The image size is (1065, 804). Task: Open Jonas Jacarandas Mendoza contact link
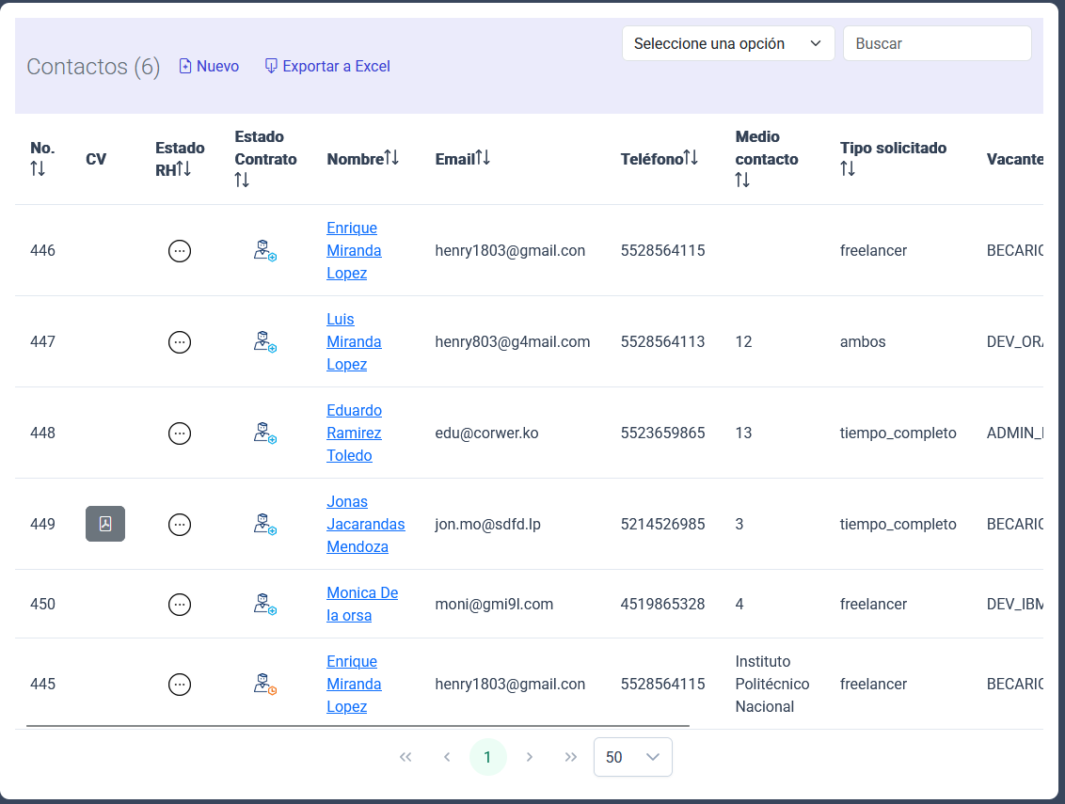pos(365,524)
